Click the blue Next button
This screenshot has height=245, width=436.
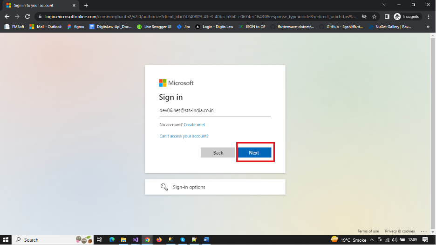(254, 153)
